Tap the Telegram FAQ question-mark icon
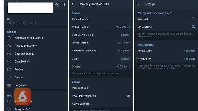198x111 pixels. (9, 109)
